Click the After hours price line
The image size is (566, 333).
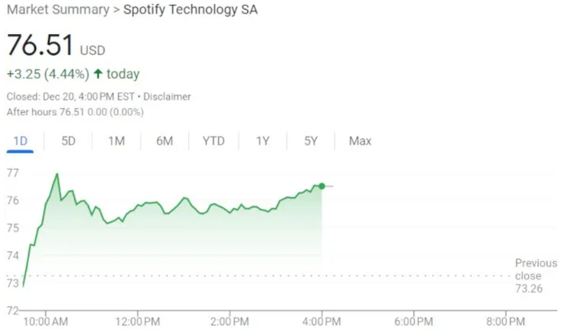75,112
